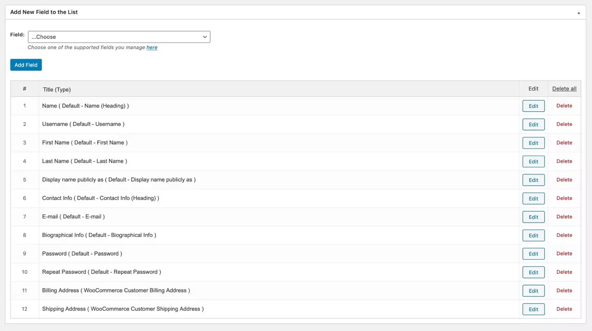Click the '#' column header

pos(25,89)
